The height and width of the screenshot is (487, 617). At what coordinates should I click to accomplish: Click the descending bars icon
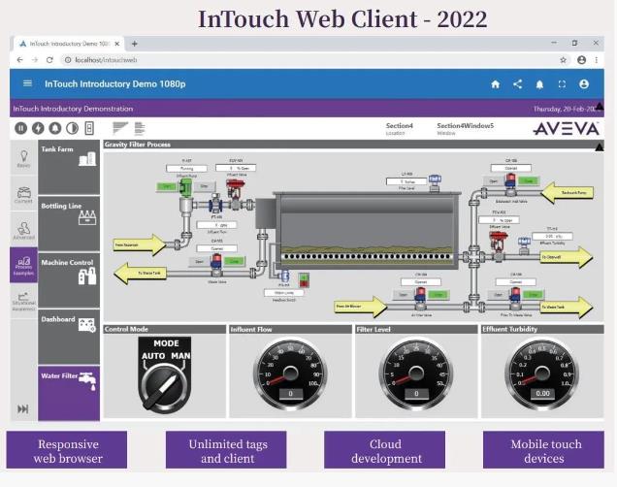click(x=120, y=128)
